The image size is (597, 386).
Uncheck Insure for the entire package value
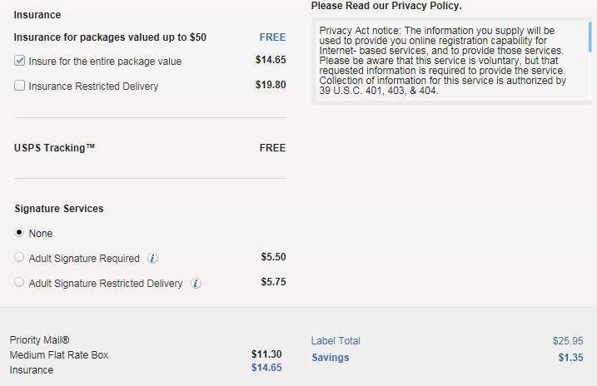(20, 61)
